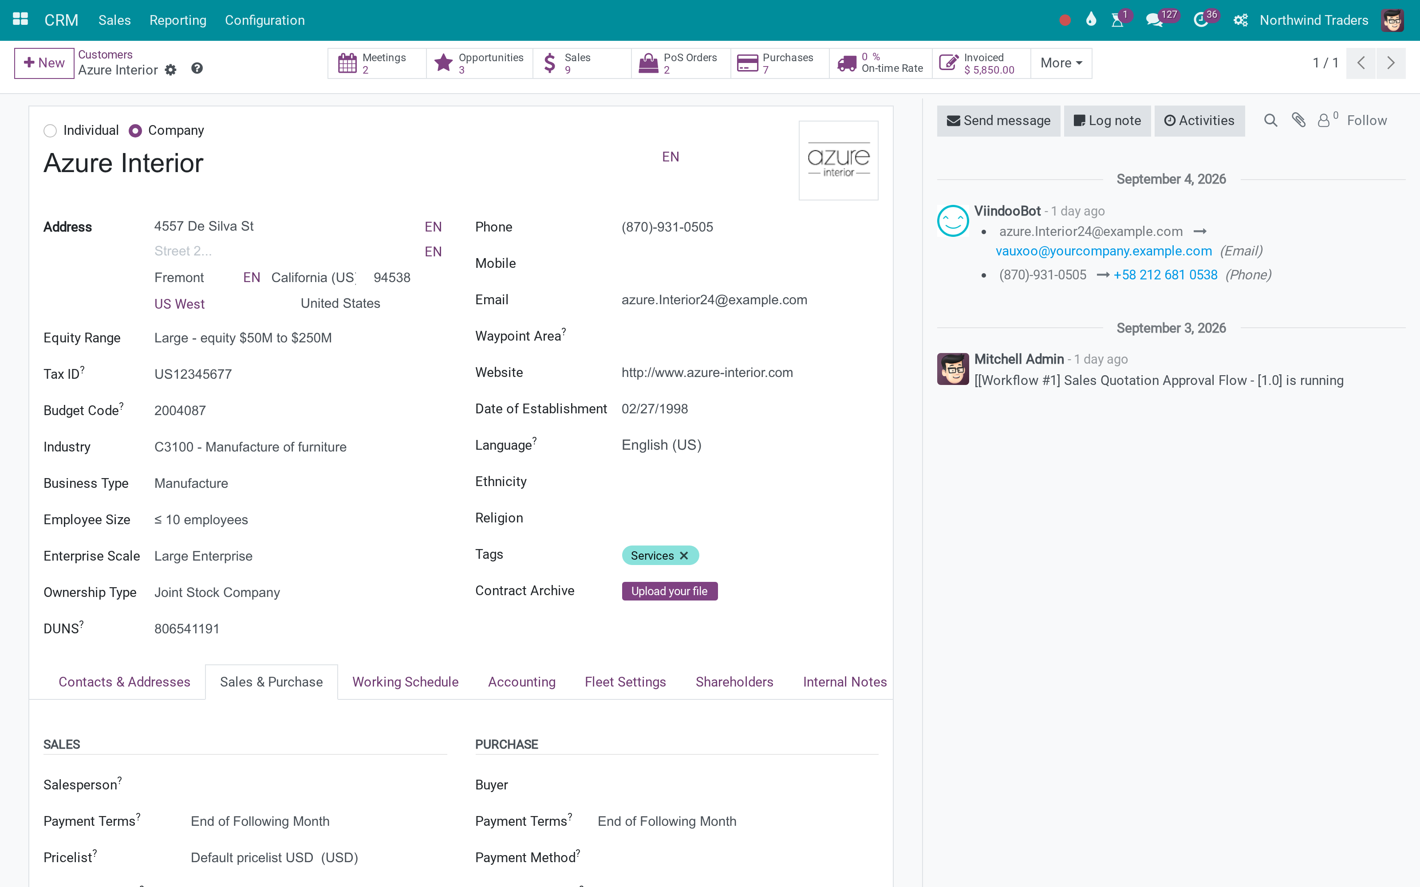Switch to Contacts & Addresses tab

click(124, 682)
